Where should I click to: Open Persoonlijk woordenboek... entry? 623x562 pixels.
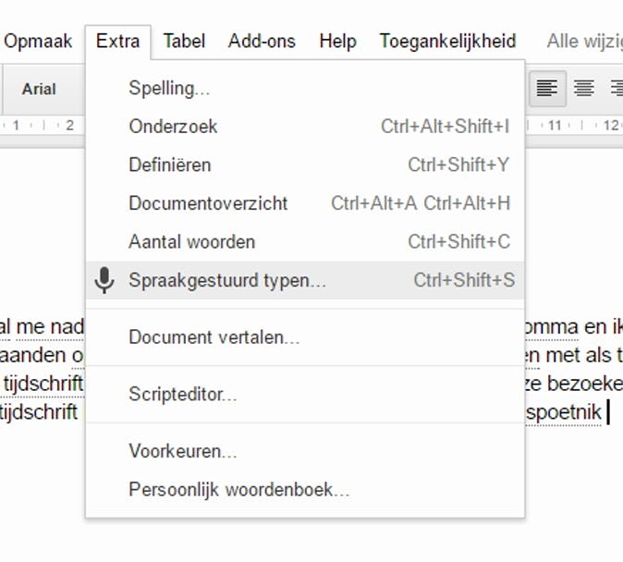(x=239, y=491)
